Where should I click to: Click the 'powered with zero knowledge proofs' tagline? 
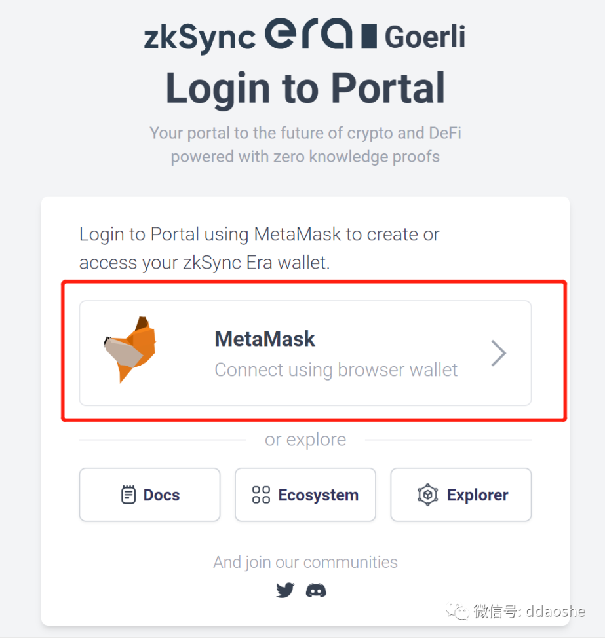point(305,157)
